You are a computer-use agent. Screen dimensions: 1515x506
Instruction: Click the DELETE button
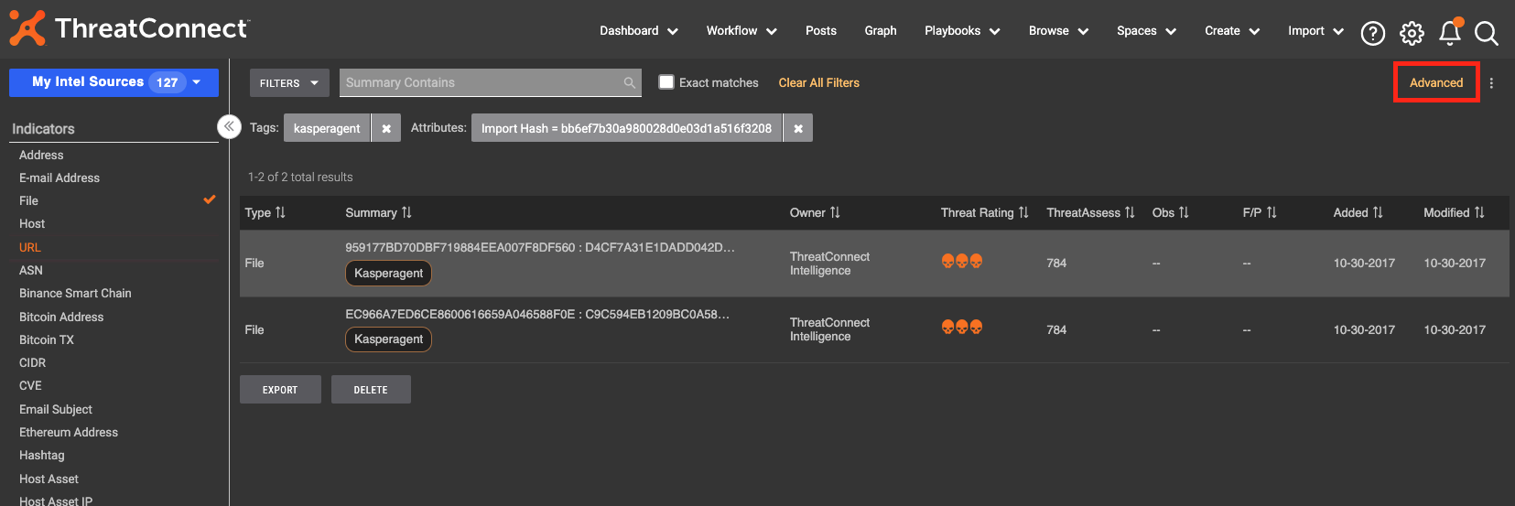coord(371,390)
